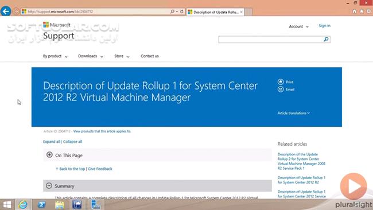Click the Print icon
373x210 pixels.
pos(281,82)
